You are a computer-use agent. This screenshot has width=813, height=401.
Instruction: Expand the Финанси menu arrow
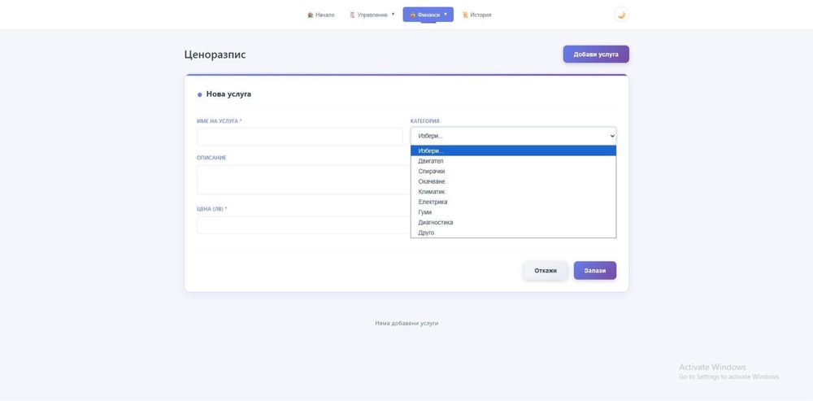click(446, 14)
